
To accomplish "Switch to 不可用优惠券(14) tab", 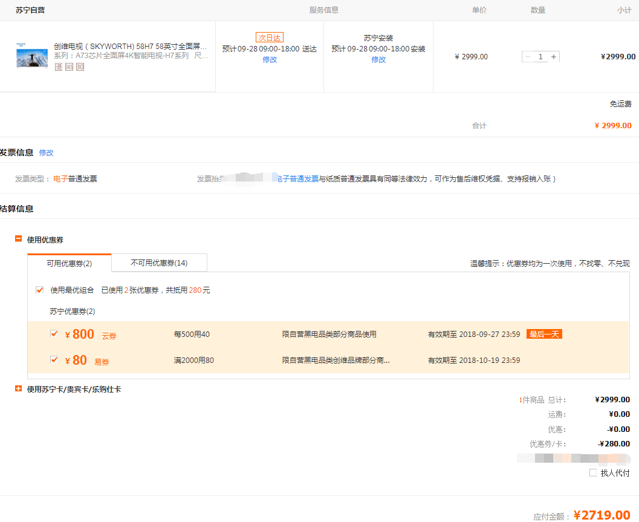I will coord(159,263).
